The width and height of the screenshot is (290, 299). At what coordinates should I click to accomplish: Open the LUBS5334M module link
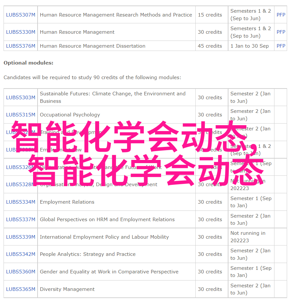pyautogui.click(x=21, y=202)
